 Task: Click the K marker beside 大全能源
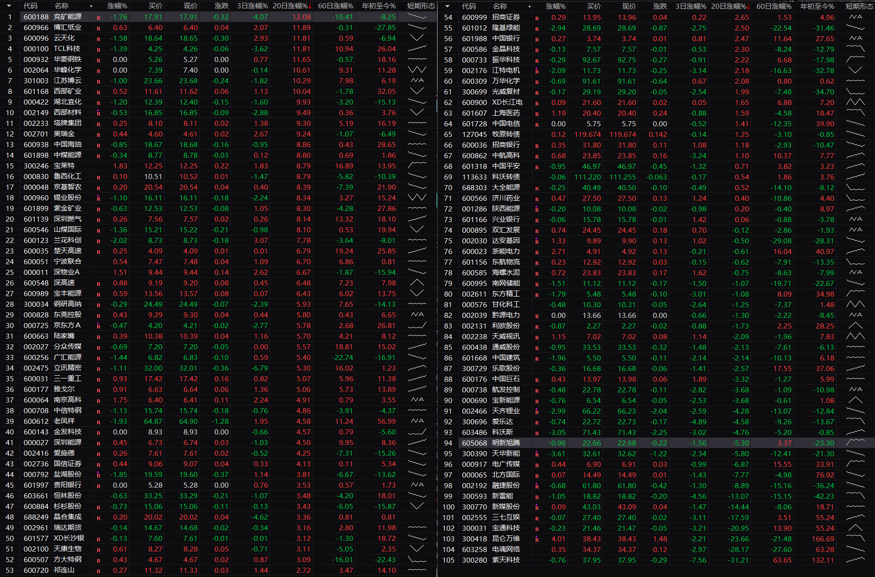(x=537, y=188)
